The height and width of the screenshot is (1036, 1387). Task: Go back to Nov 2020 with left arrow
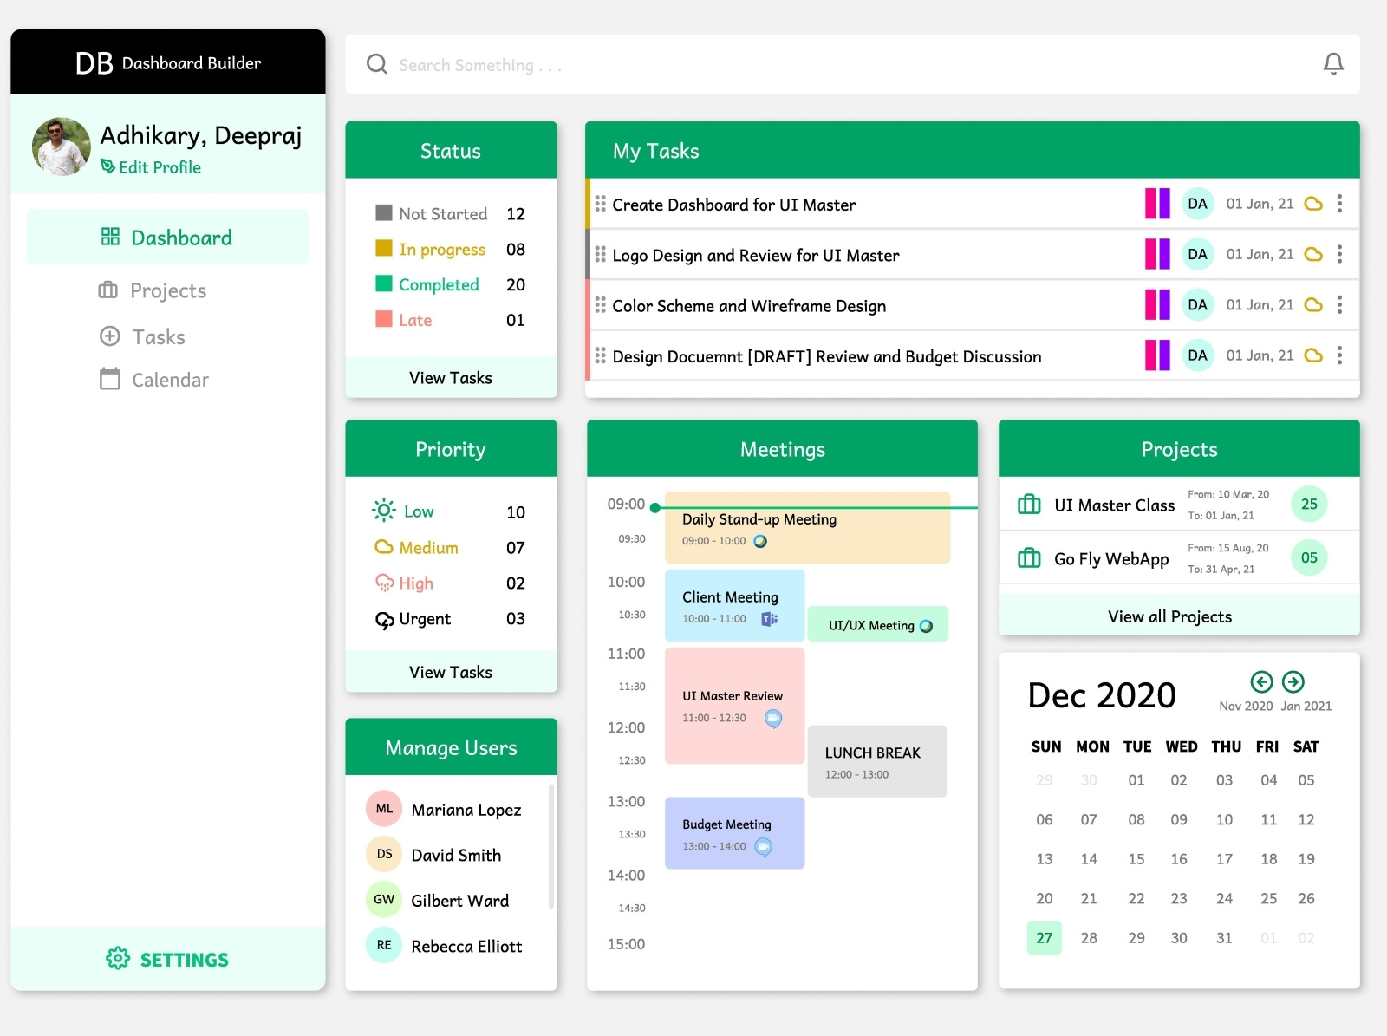(1260, 683)
